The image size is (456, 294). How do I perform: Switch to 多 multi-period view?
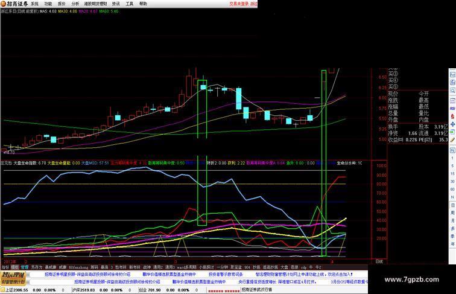[453, 228]
